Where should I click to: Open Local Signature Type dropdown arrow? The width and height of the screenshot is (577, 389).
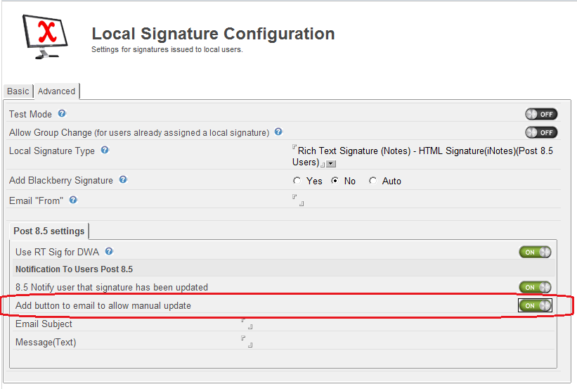point(331,163)
